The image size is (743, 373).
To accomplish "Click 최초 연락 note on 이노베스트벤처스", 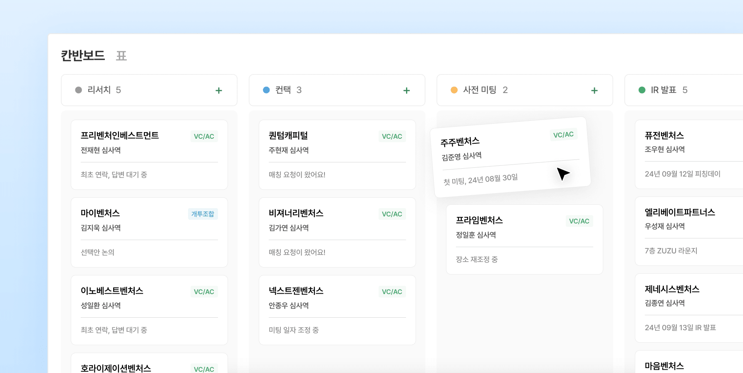I will pyautogui.click(x=114, y=330).
